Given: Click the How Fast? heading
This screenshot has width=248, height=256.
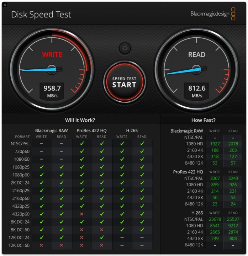Looking at the screenshot, I should point(204,120).
